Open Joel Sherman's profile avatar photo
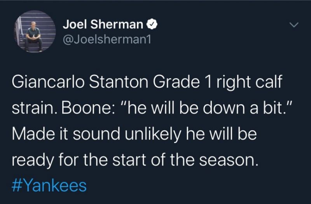 tap(34, 32)
